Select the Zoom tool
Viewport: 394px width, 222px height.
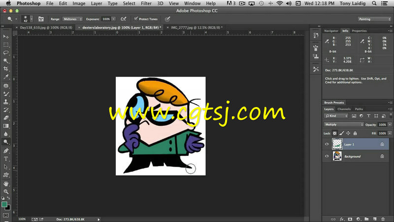coord(6,192)
